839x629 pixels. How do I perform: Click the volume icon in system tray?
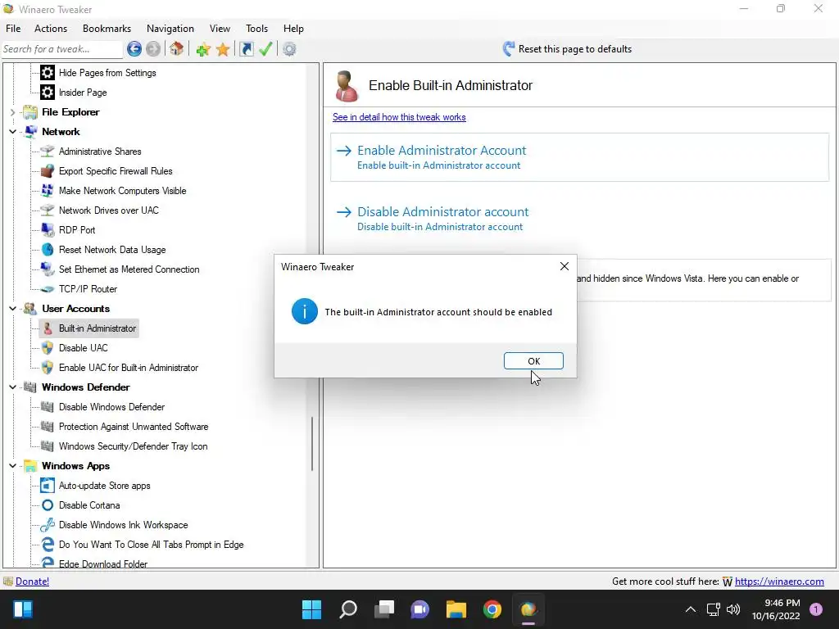(733, 609)
